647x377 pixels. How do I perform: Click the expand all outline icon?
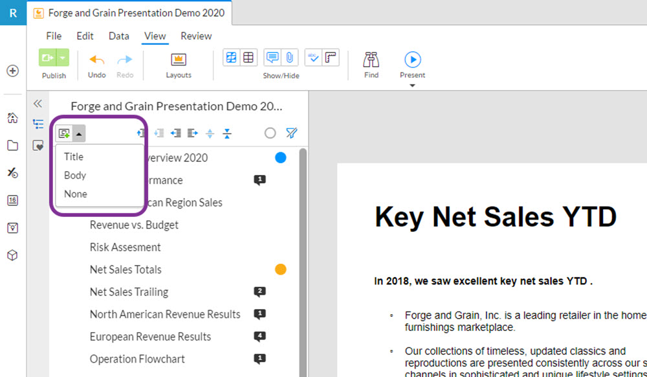[210, 133]
